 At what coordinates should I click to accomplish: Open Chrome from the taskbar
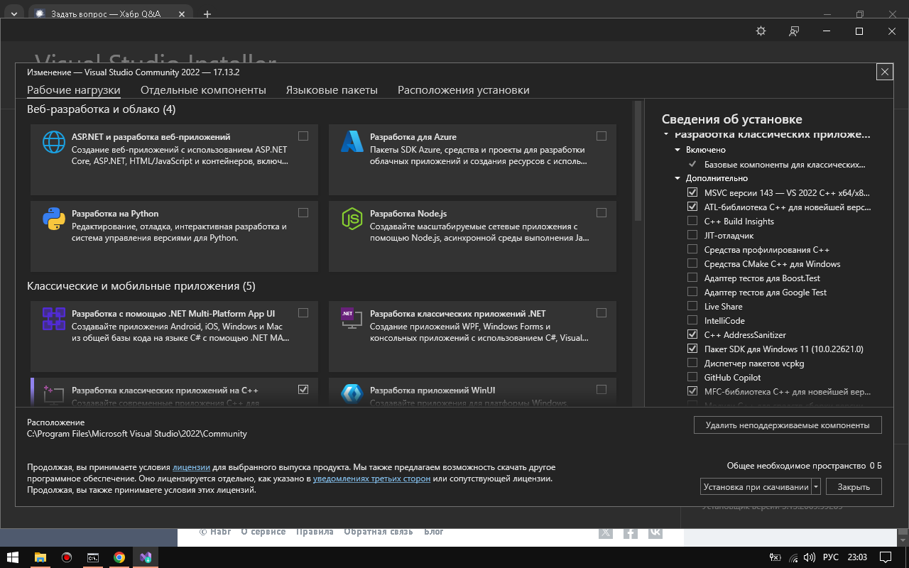click(x=119, y=557)
